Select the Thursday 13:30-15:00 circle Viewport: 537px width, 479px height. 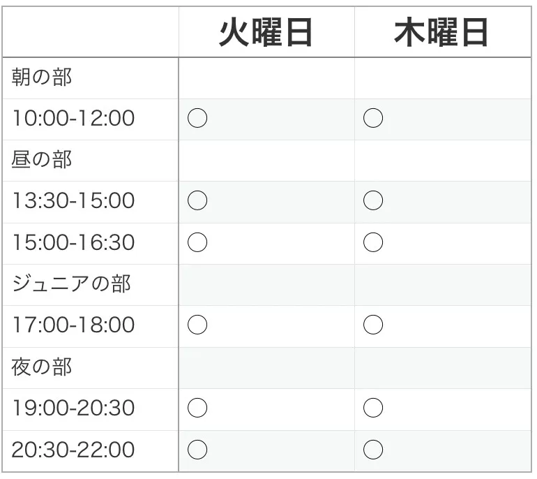point(373,201)
